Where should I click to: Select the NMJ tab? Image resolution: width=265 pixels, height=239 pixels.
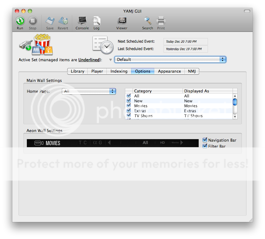pyautogui.click(x=192, y=71)
